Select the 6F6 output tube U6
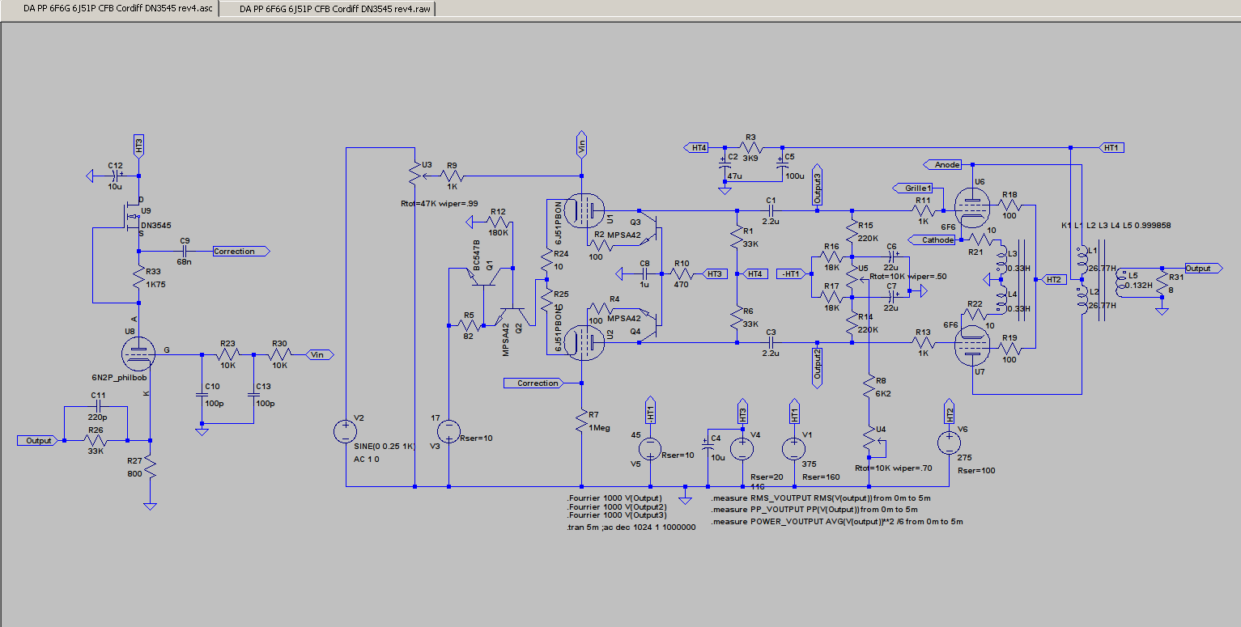 coord(971,207)
